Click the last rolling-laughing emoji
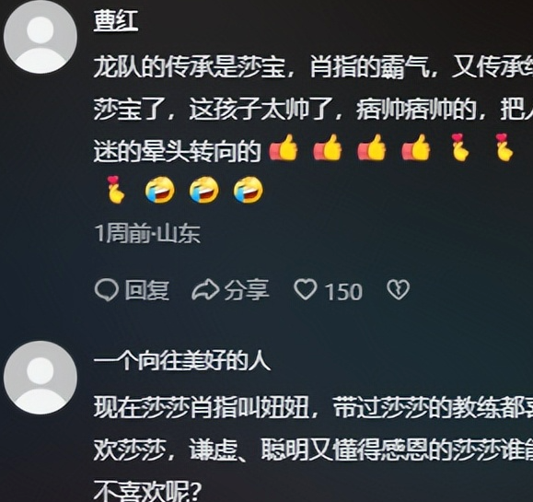533x502 pixels. [249, 190]
